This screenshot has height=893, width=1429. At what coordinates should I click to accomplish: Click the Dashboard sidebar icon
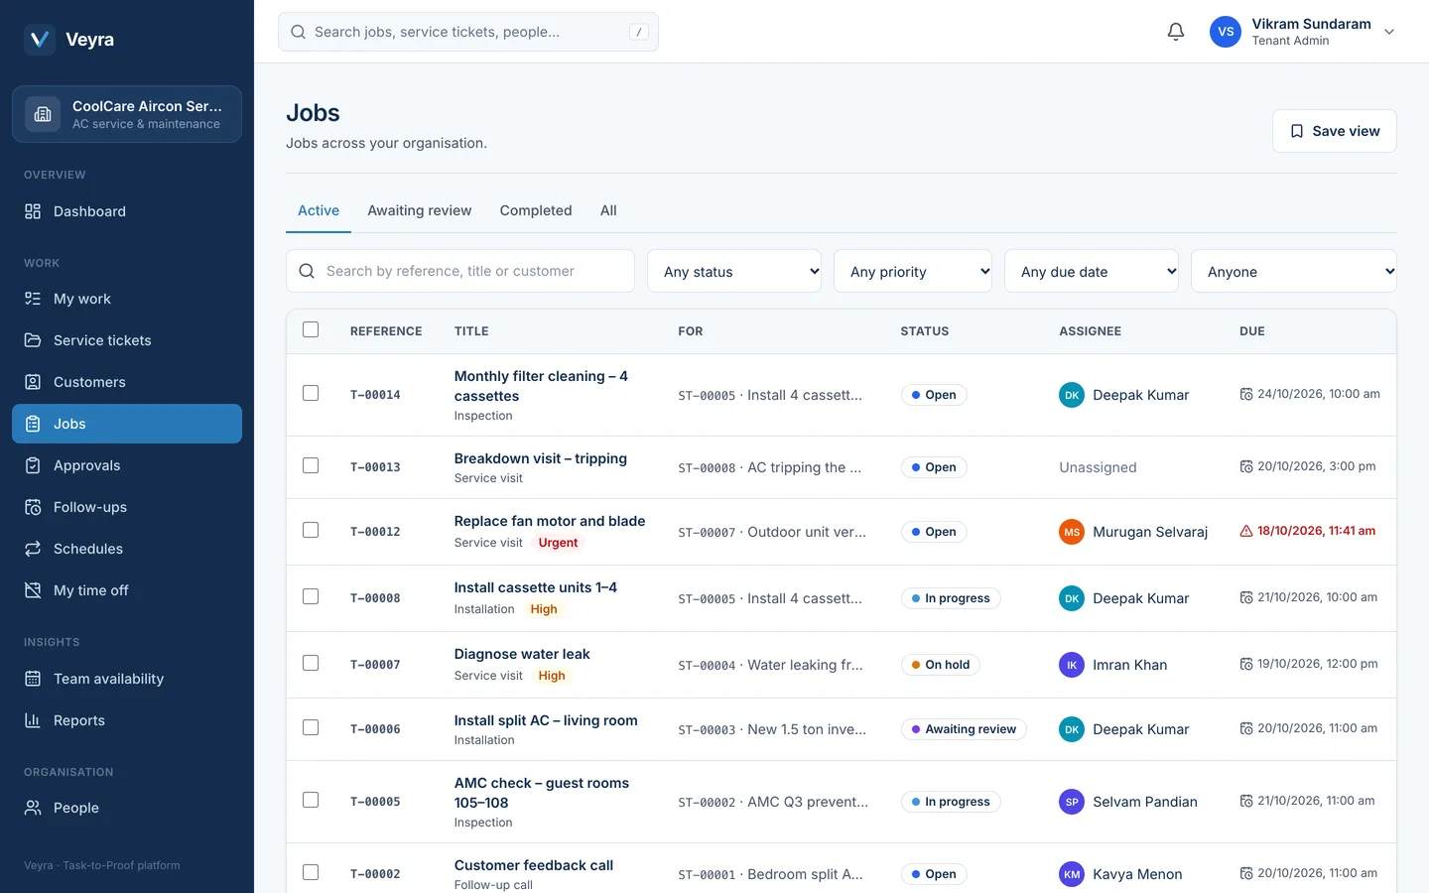click(x=33, y=211)
